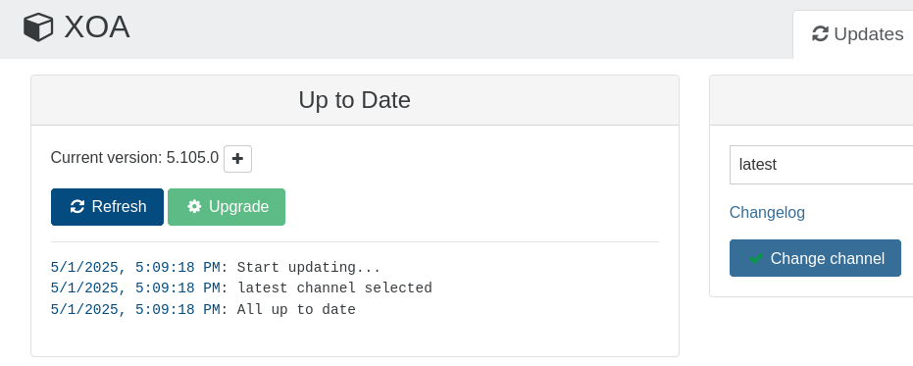This screenshot has width=913, height=366.
Task: Click the green checkmark icon on Change channel
Action: click(x=756, y=258)
